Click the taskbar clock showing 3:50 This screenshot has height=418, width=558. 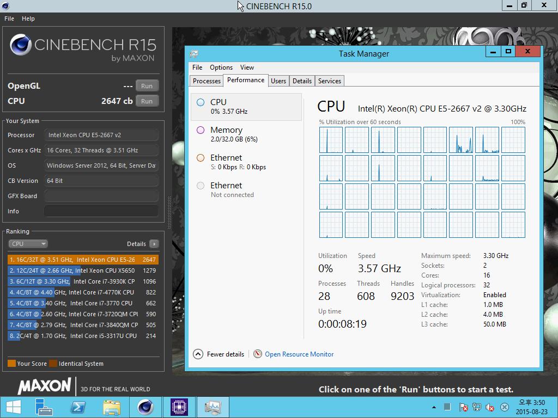[x=532, y=407]
